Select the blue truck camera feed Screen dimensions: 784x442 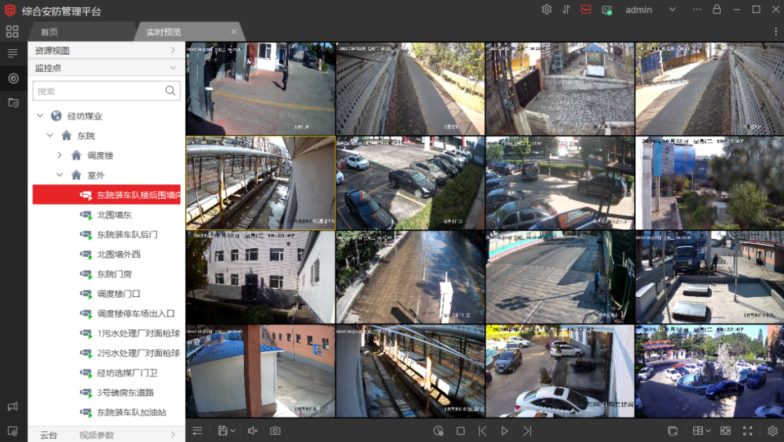pyautogui.click(x=709, y=277)
